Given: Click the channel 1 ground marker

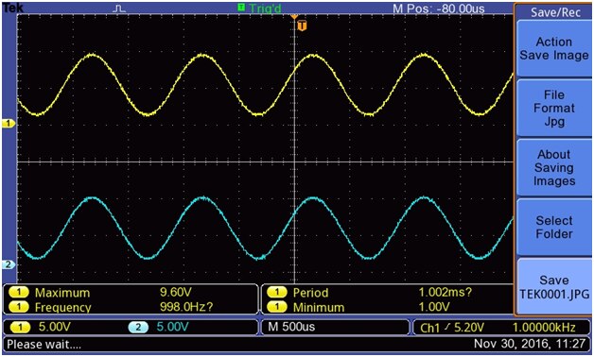Looking at the screenshot, I should click(9, 124).
